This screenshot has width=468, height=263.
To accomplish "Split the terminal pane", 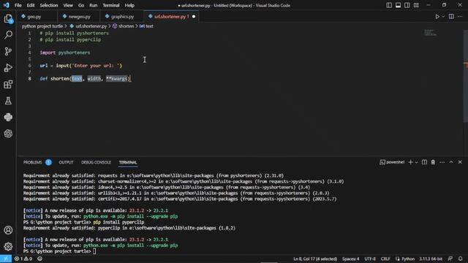I will (424, 162).
